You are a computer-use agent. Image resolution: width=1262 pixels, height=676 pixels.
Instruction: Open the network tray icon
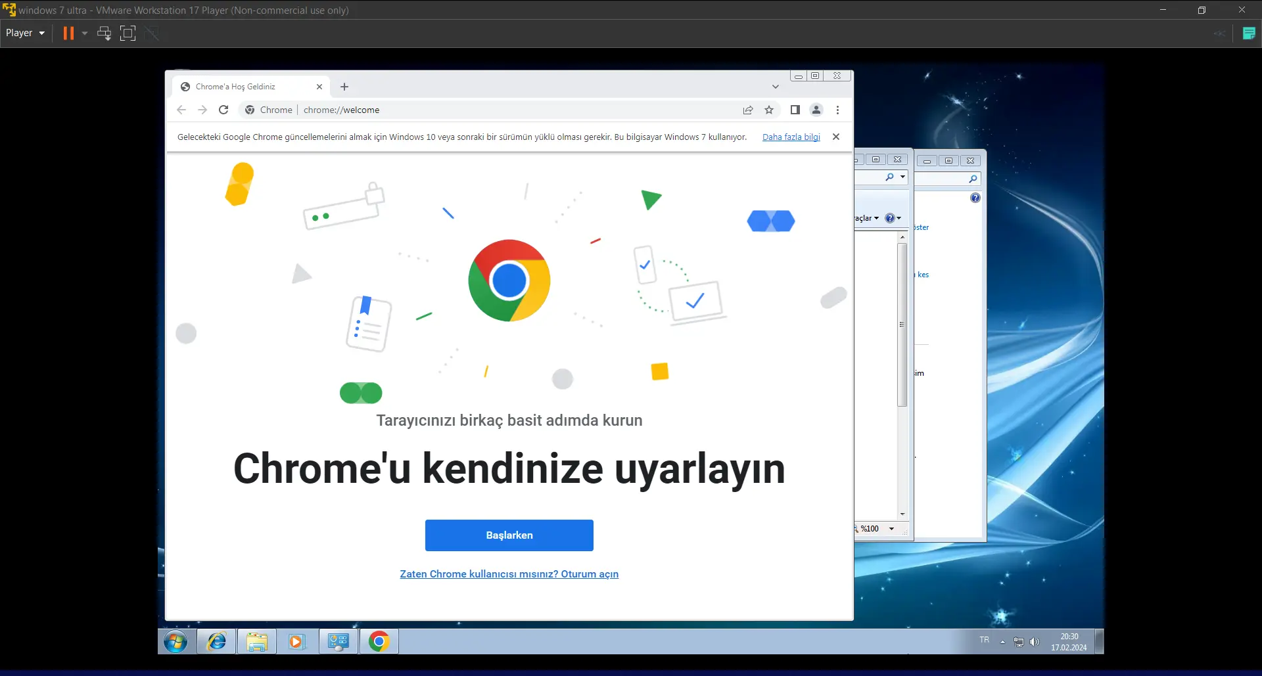pos(1019,642)
